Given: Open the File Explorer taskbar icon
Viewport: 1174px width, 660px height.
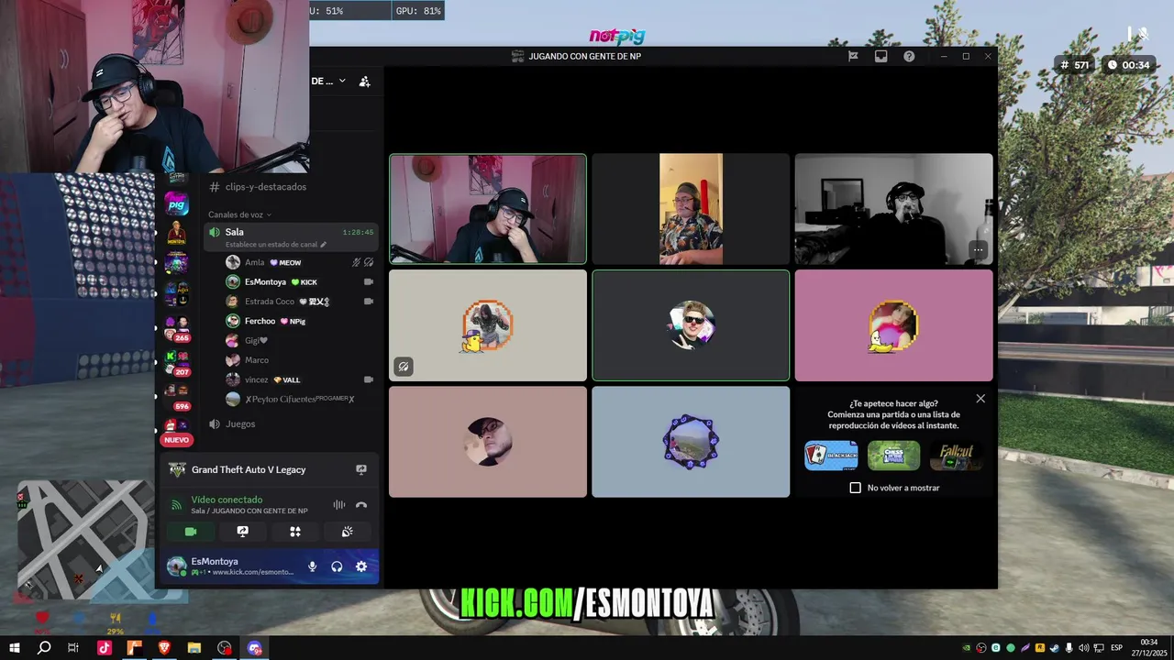Looking at the screenshot, I should coord(194,648).
